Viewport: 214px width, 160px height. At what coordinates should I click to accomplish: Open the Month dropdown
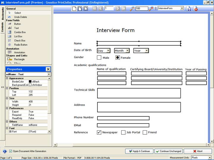(x=127, y=51)
